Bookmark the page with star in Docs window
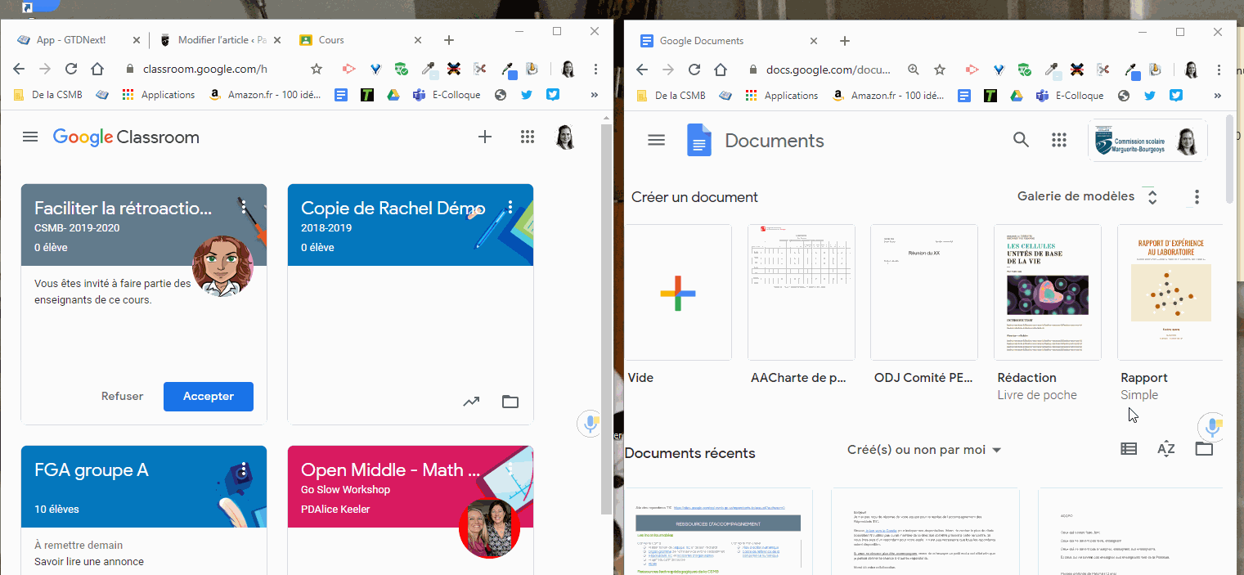Viewport: 1244px width, 575px height. click(x=940, y=70)
